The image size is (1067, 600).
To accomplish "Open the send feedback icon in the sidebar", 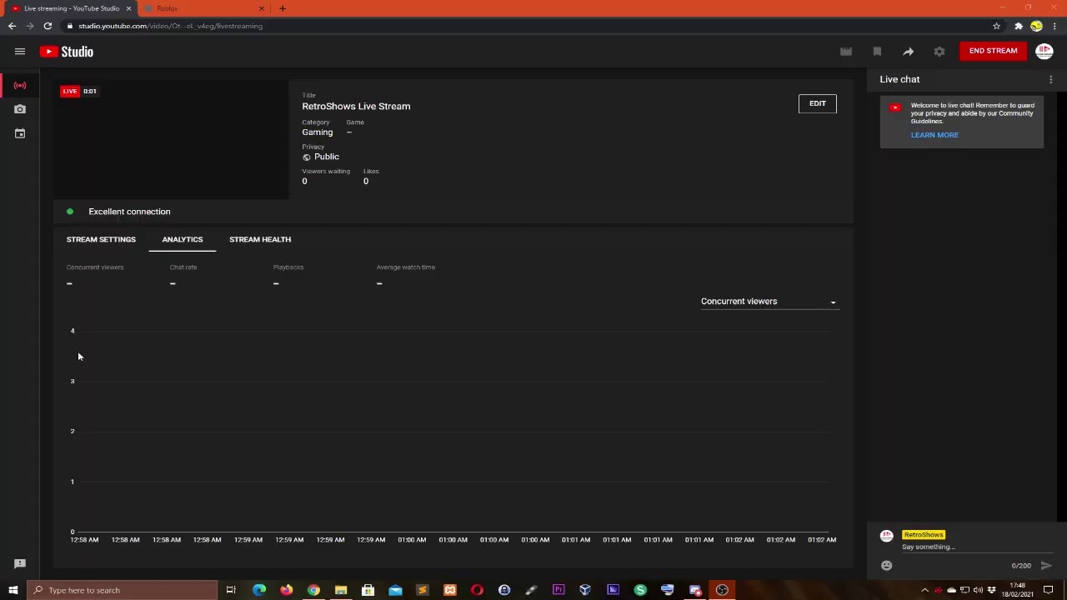I will coord(20,564).
